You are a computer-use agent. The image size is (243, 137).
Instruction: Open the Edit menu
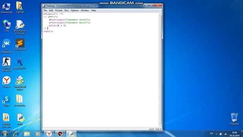pos(51,10)
